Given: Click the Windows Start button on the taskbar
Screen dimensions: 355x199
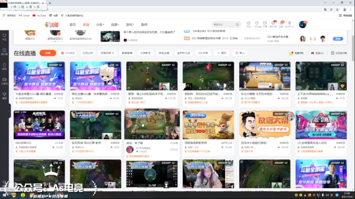Looking at the screenshot, I should 4,195.
